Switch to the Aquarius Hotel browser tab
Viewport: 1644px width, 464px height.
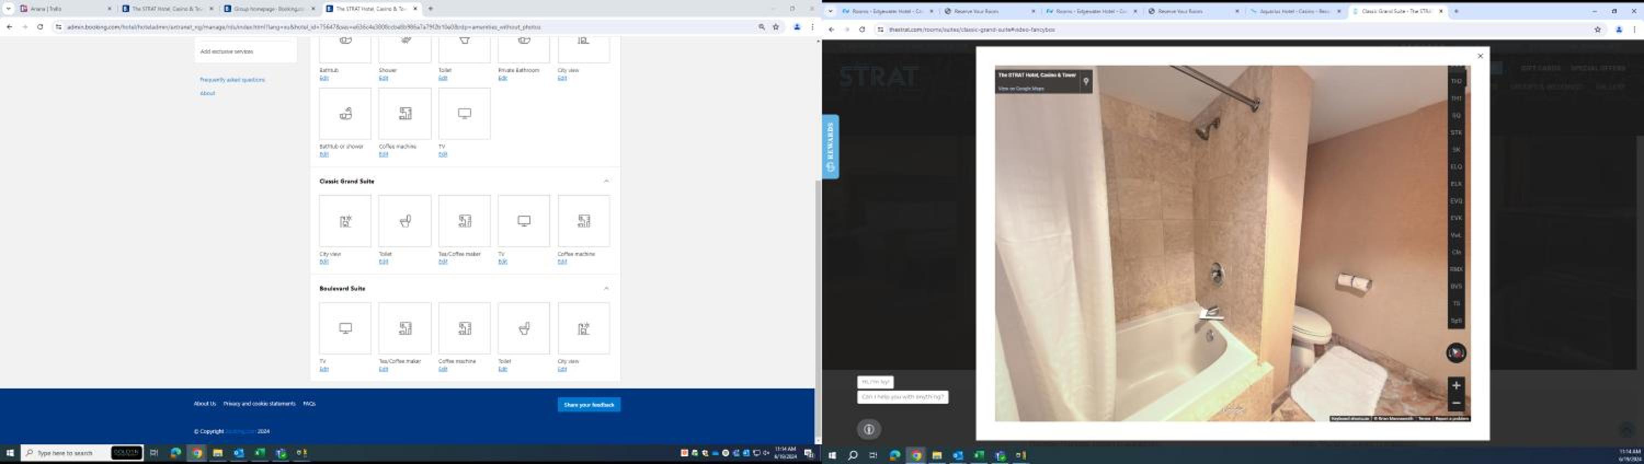tap(1294, 11)
